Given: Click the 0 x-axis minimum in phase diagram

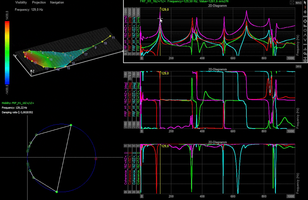Looking at the screenshot, I should click(142, 131).
